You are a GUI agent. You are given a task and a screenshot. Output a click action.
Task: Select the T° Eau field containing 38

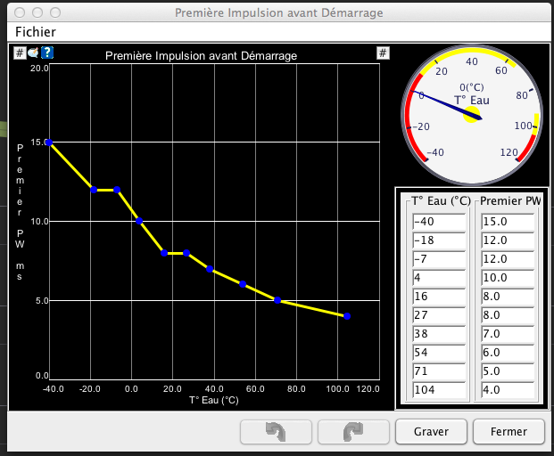[439, 334]
